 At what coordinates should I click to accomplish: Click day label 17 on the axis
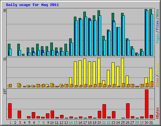pos(85,123)
